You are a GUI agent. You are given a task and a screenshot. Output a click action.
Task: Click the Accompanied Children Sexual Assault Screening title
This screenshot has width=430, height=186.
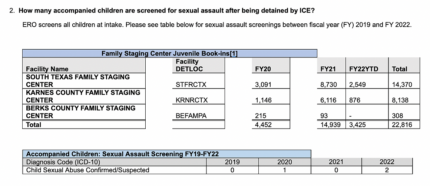pyautogui.click(x=122, y=154)
